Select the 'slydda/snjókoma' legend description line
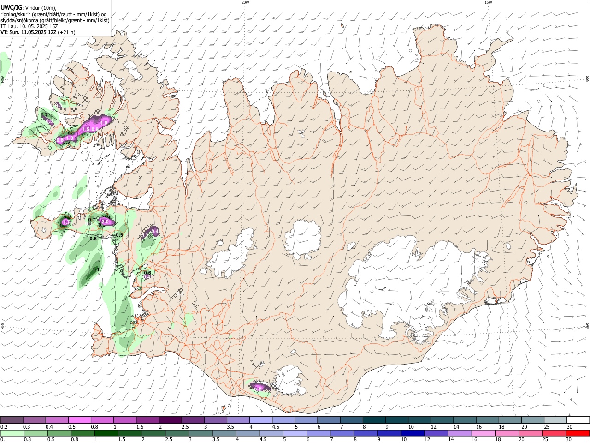Viewport: 590px width, 443px height. (55, 20)
